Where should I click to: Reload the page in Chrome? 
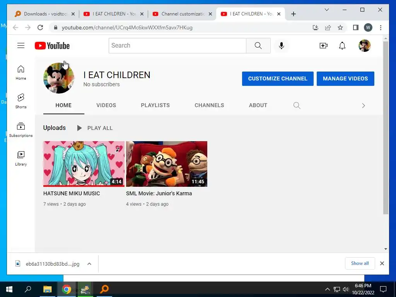tap(40, 27)
